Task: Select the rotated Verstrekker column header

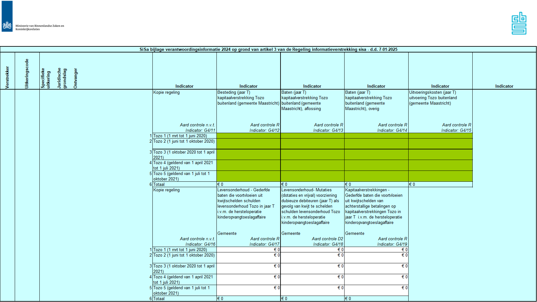Action: pos(7,77)
